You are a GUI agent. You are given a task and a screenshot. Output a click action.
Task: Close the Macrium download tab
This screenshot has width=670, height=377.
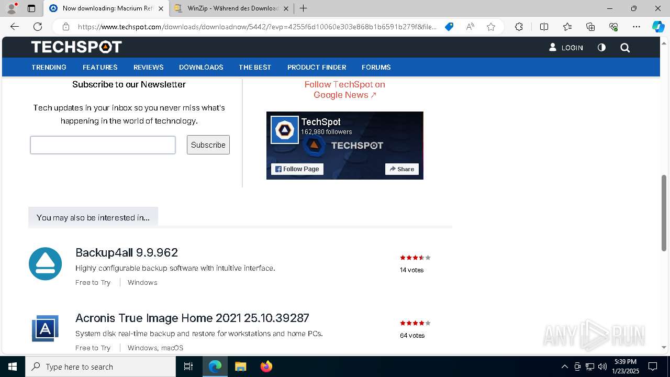click(161, 8)
